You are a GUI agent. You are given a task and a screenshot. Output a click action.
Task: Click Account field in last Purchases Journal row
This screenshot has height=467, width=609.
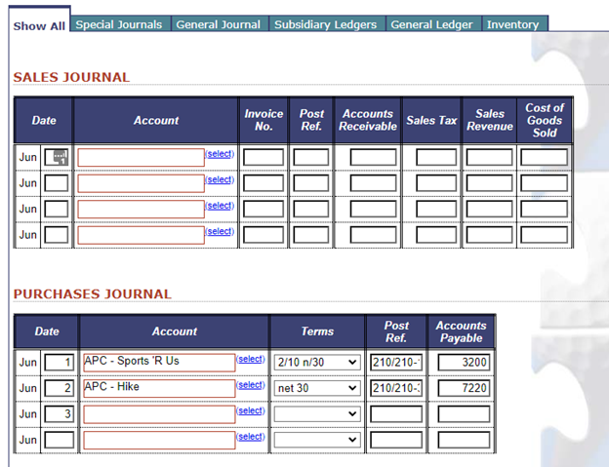tap(159, 440)
